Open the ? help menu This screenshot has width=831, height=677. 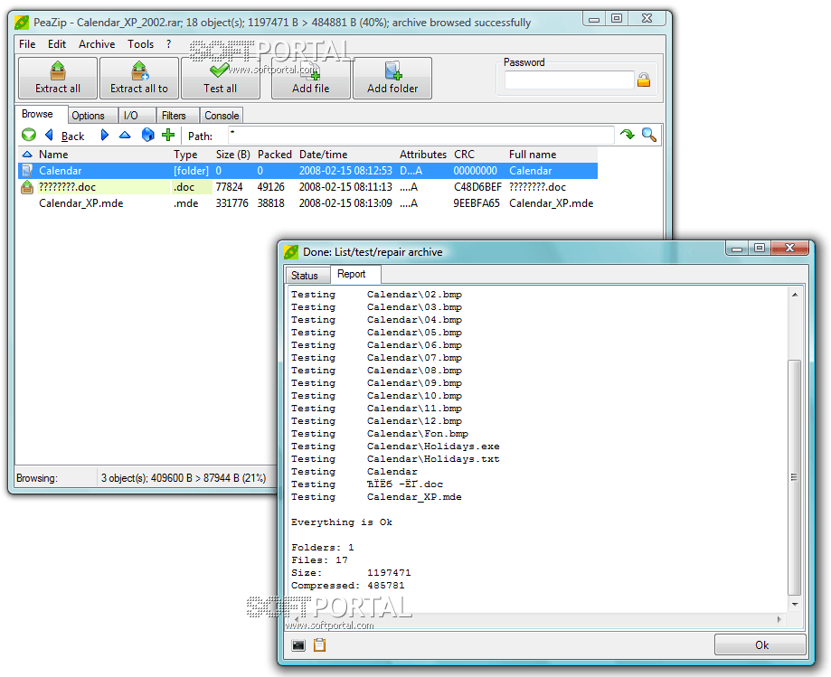pos(168,44)
